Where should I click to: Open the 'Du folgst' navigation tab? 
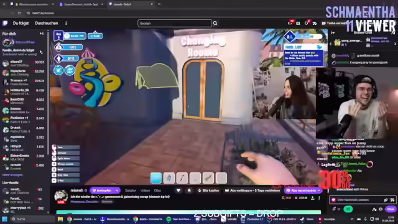21,23
